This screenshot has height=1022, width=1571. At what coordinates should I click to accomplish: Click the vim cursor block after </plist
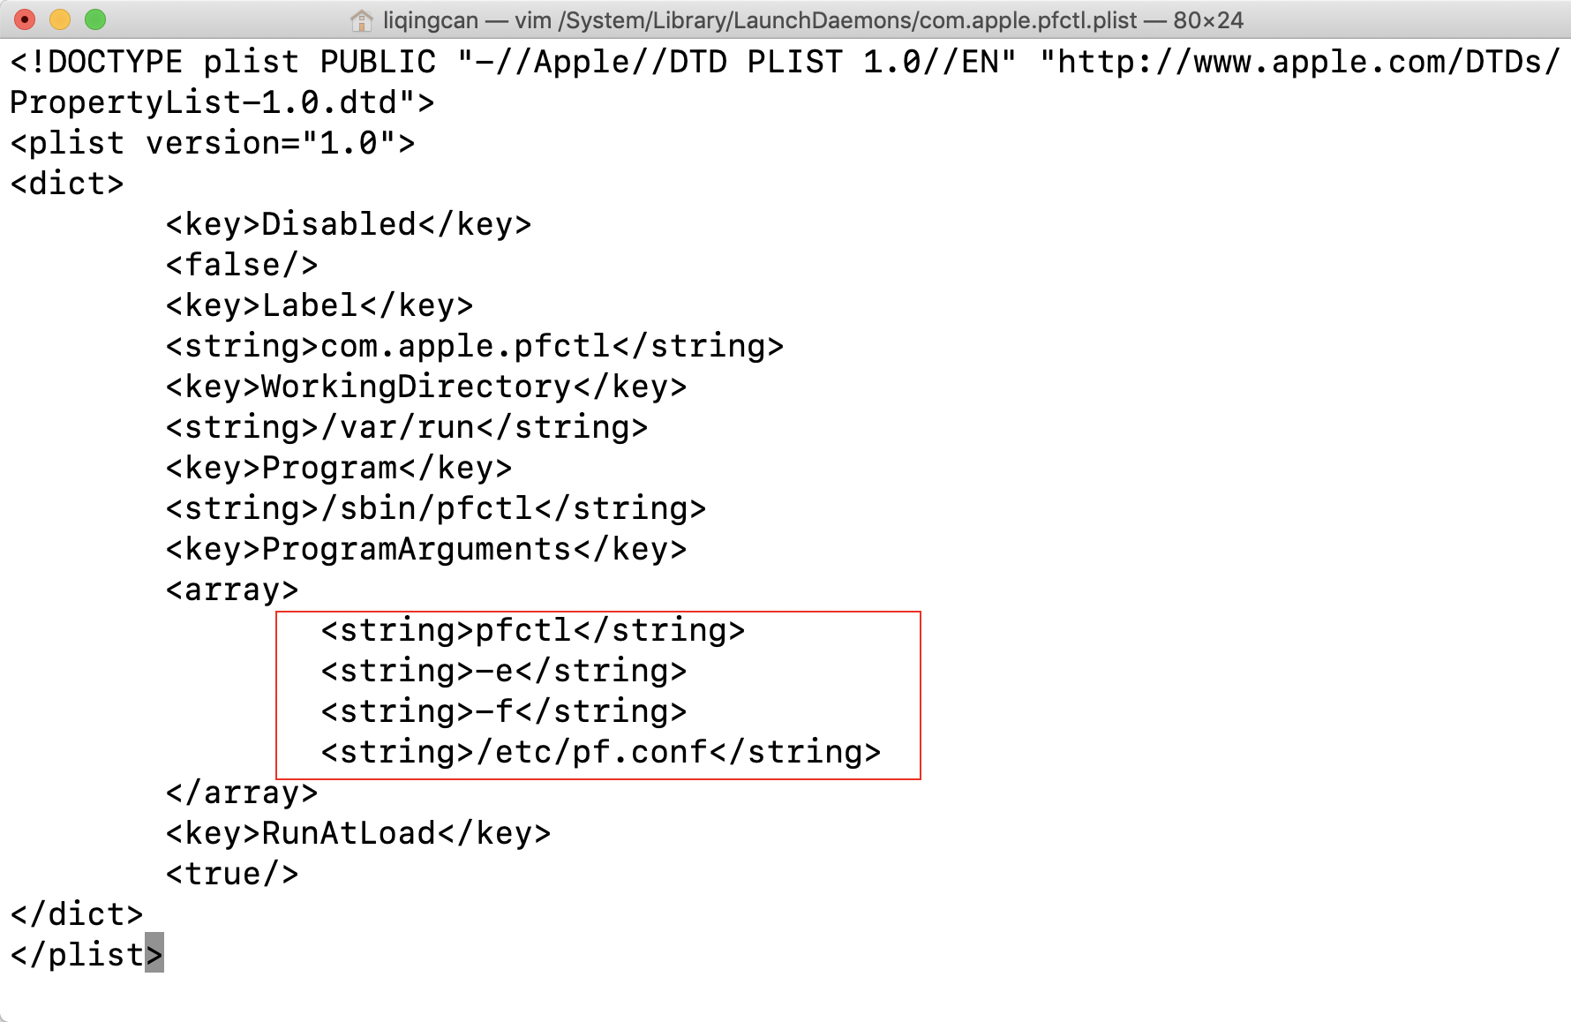(154, 954)
